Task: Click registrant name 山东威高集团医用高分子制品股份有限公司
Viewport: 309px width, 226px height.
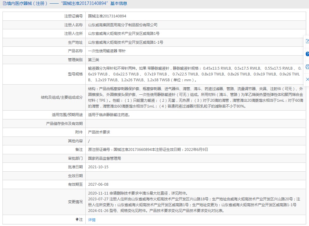Action: tap(123, 25)
